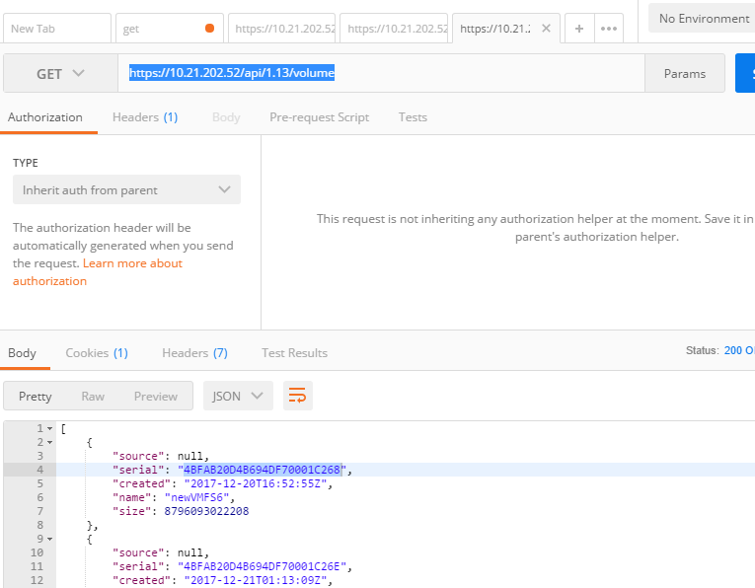
Task: Show the response Body tab
Action: [22, 353]
